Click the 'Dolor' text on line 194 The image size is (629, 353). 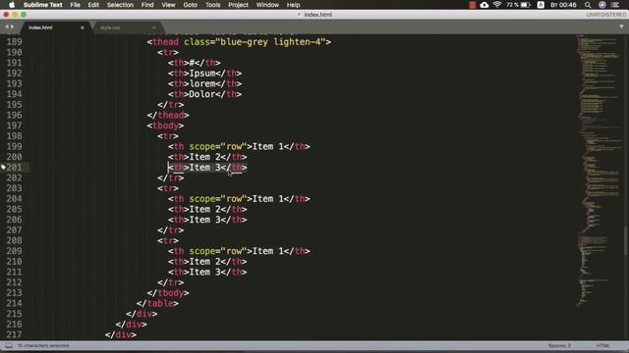[x=202, y=94]
